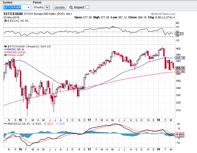The image size is (197, 153).
Task: Click the -0.413 MACD signal tag
Action: coord(180,134)
